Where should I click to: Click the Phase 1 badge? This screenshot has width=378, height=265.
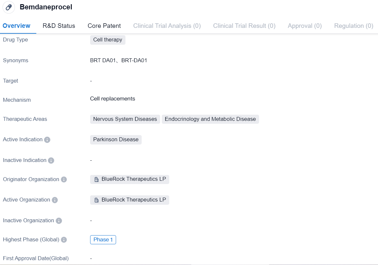click(103, 240)
